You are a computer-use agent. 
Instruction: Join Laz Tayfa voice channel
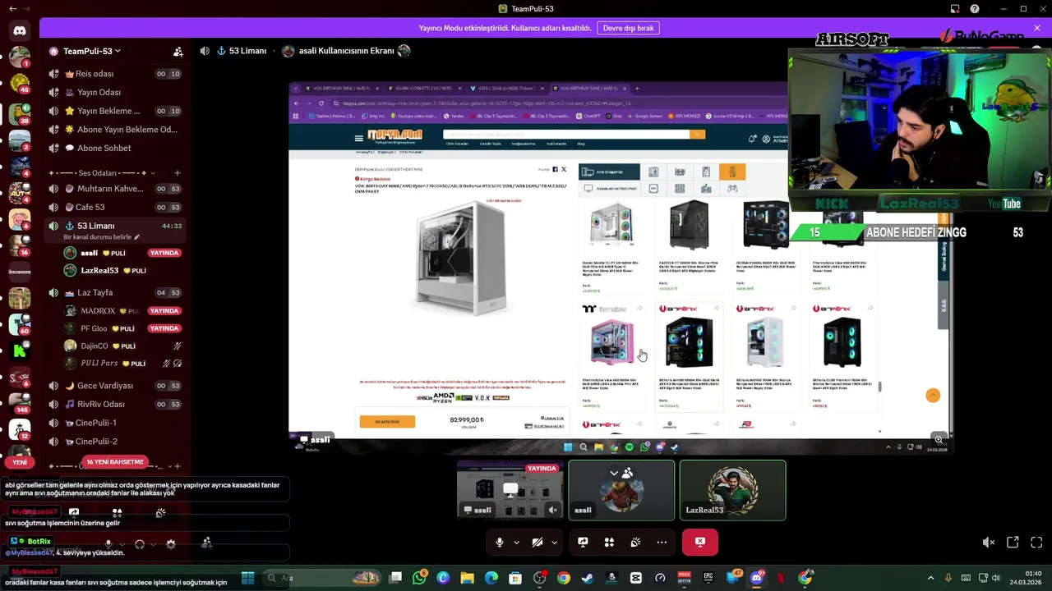pyautogui.click(x=115, y=293)
